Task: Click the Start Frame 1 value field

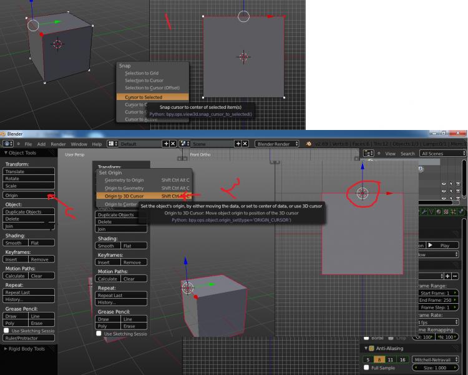Action: pos(438,292)
